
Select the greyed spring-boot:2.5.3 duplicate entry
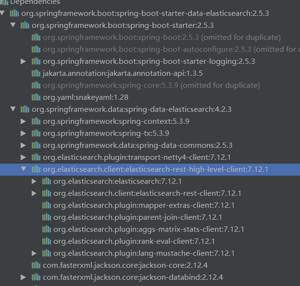162,37
